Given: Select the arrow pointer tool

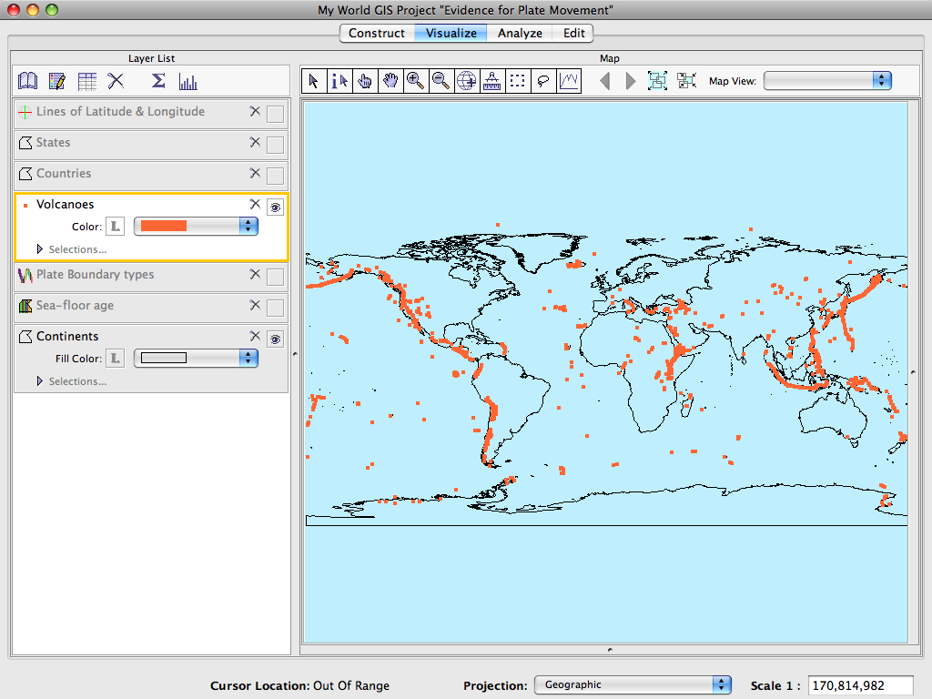Looking at the screenshot, I should pyautogui.click(x=314, y=81).
